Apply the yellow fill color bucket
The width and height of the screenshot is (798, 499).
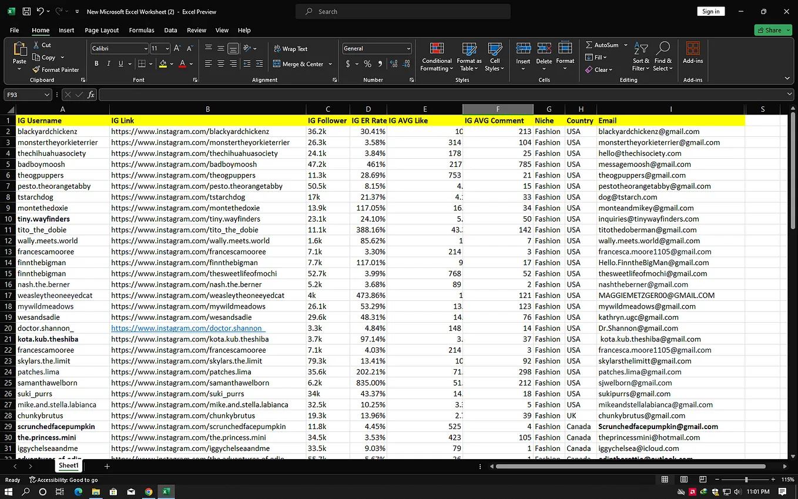(x=163, y=63)
